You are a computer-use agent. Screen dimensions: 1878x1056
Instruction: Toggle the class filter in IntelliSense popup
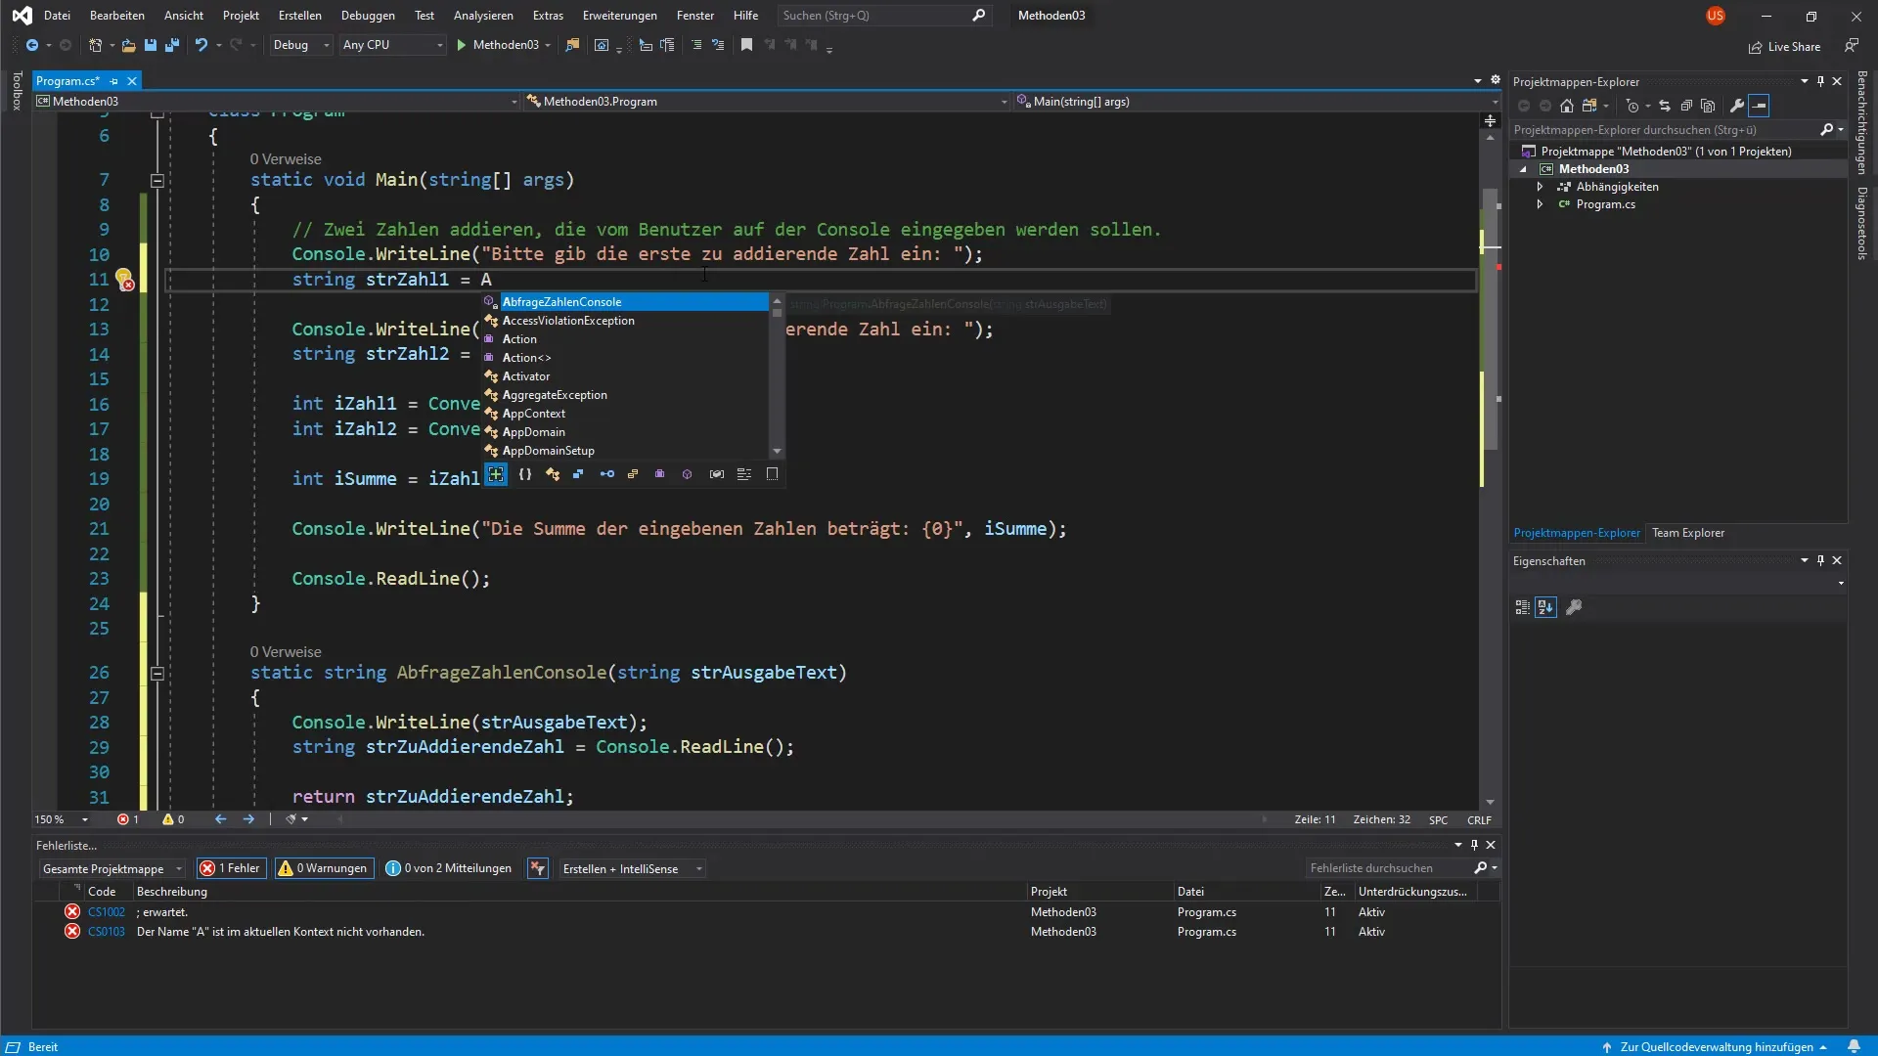[x=553, y=474]
